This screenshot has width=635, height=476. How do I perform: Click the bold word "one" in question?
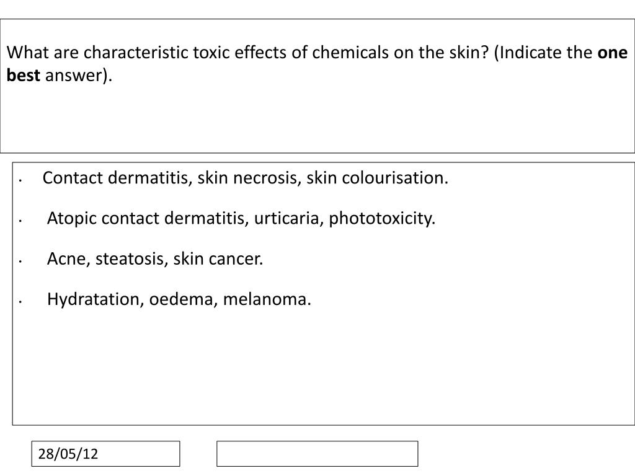pyautogui.click(x=613, y=53)
